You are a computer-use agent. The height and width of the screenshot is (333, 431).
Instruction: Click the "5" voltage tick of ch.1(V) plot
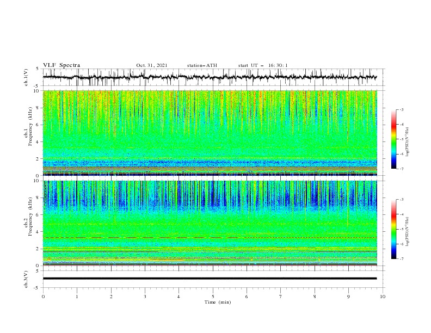(38, 69)
